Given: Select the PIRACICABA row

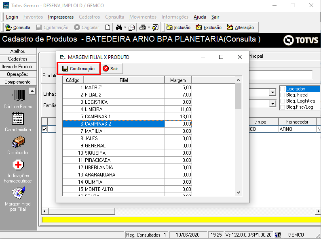Looking at the screenshot, I should tap(127, 160).
